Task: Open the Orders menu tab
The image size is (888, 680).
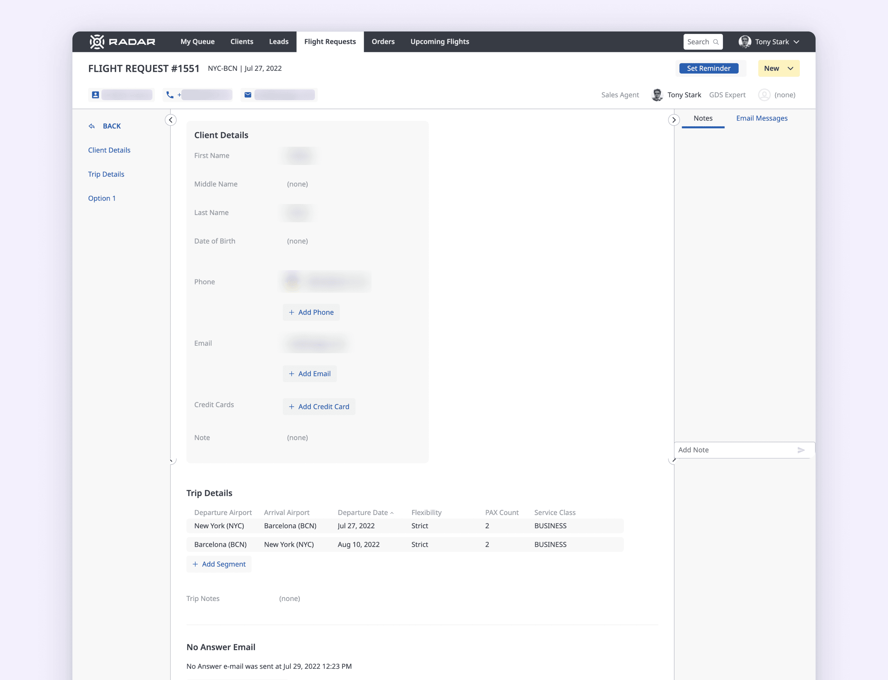Action: click(383, 42)
